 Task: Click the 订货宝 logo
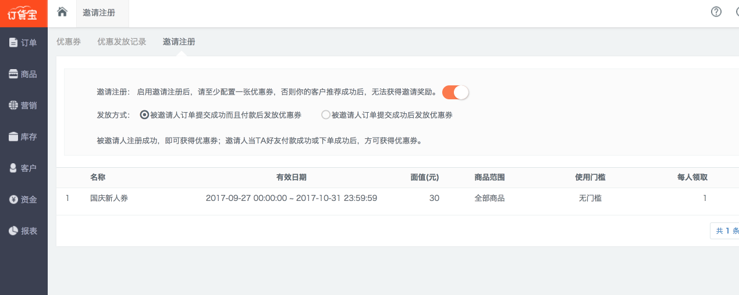tap(23, 13)
